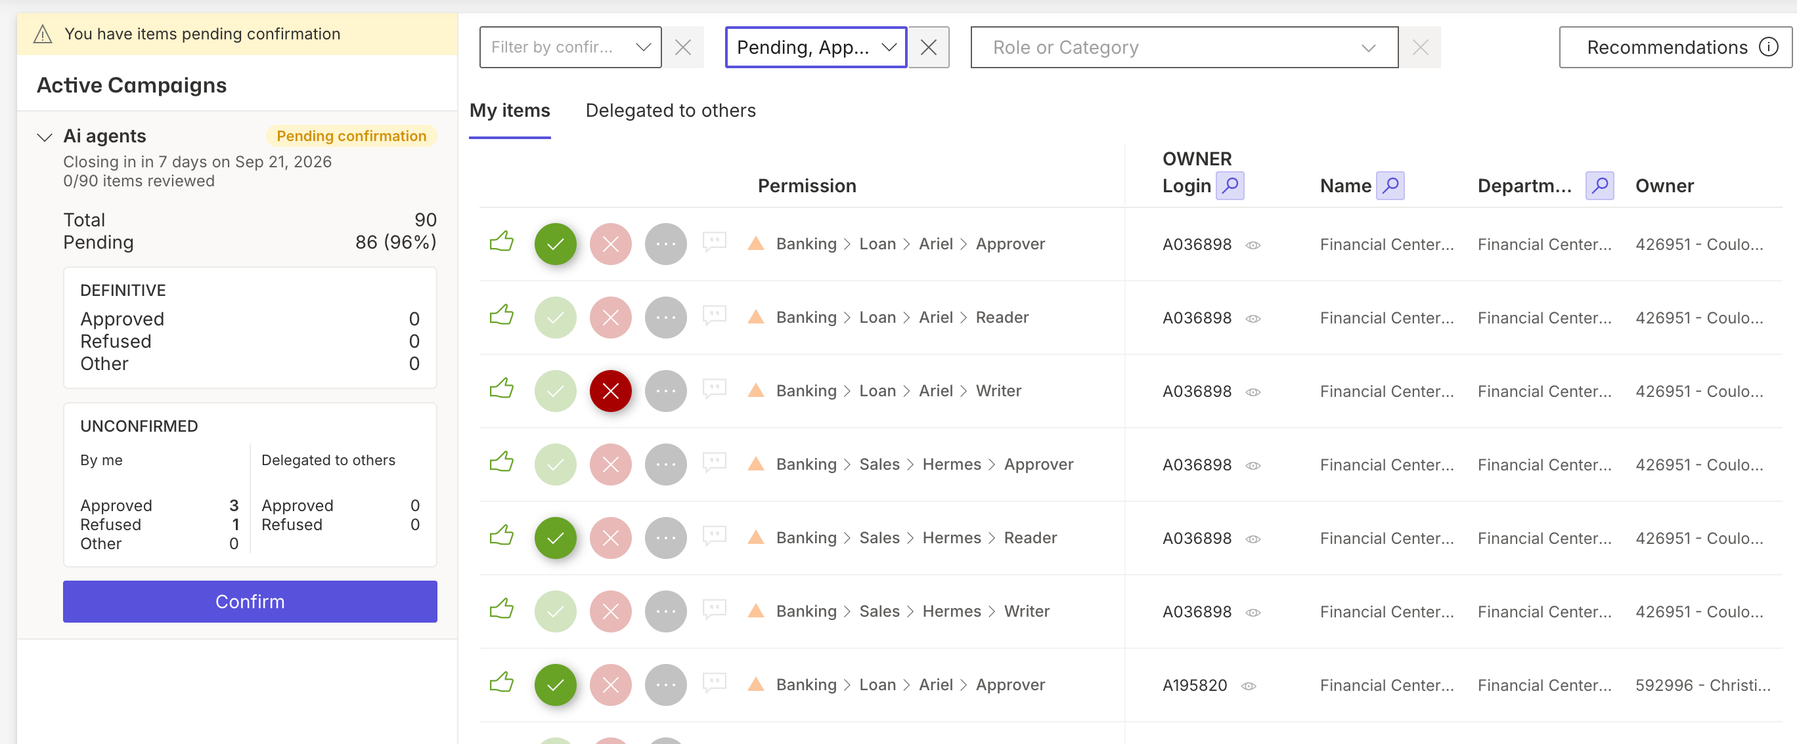Open Role or Category dropdown
The image size is (1797, 744).
[1184, 47]
